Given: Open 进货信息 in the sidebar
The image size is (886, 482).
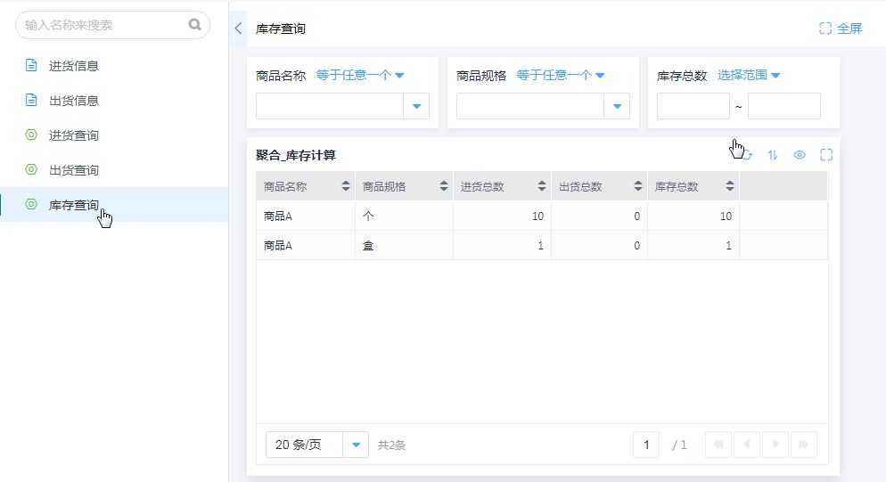Looking at the screenshot, I should [74, 66].
